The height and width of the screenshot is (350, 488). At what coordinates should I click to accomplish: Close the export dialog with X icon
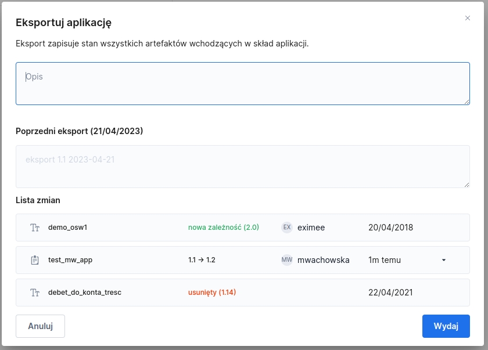coord(468,18)
